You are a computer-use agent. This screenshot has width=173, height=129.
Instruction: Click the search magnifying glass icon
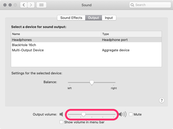click(x=133, y=5)
